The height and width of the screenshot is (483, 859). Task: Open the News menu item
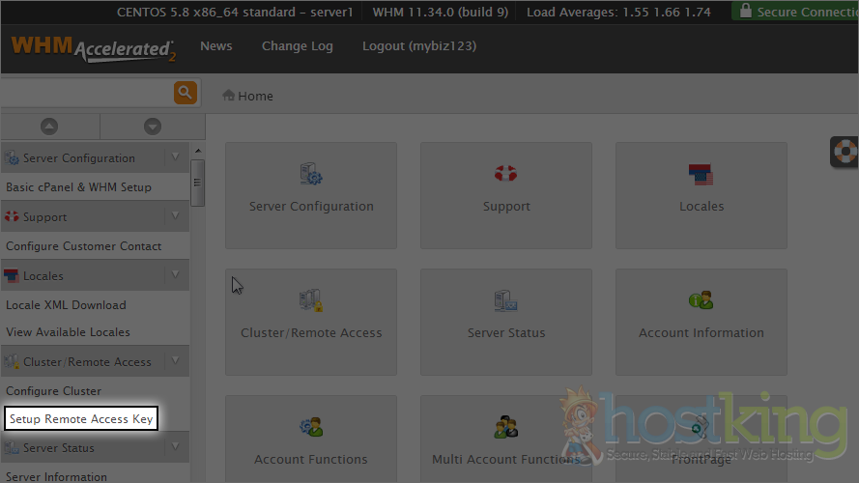(x=215, y=46)
